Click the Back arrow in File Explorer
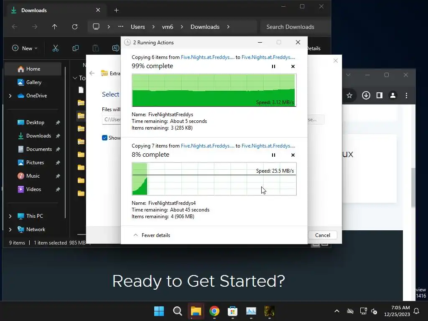This screenshot has width=428, height=321. point(15,27)
